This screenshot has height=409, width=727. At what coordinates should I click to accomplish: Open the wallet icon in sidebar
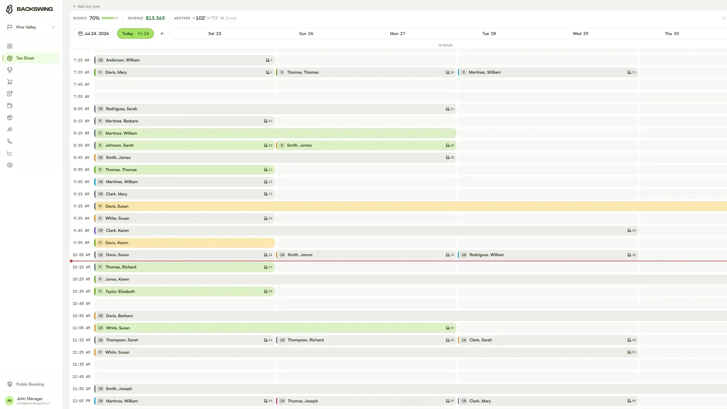(10, 106)
